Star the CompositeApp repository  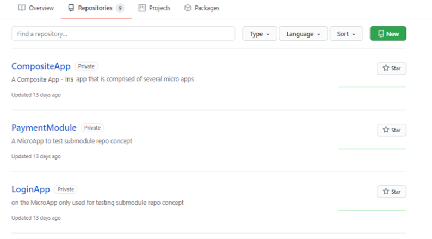click(x=391, y=68)
